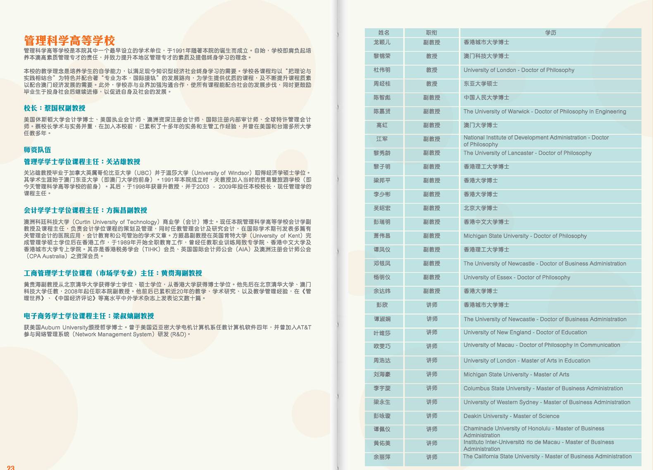Click the 职衔 table column header

pos(431,33)
